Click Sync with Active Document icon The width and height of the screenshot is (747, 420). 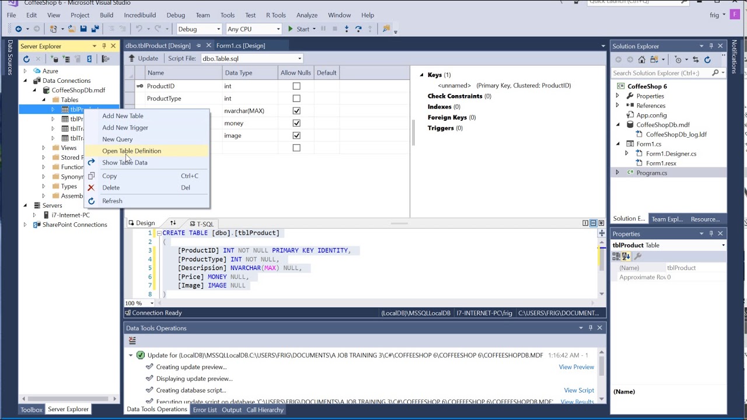[x=696, y=60]
